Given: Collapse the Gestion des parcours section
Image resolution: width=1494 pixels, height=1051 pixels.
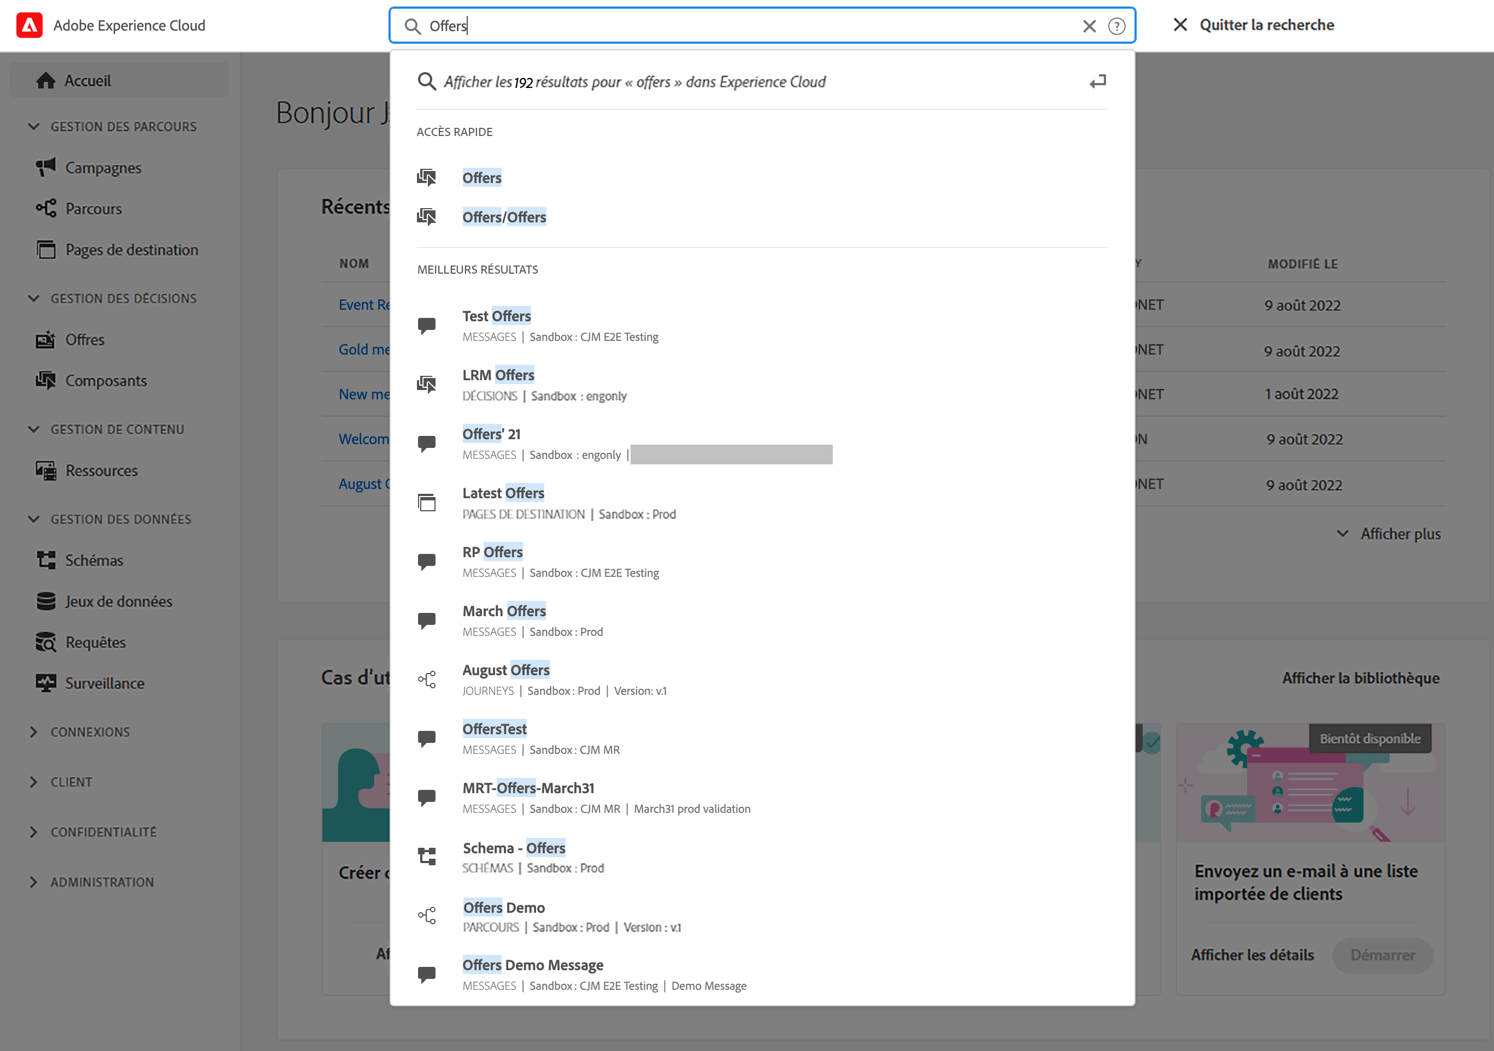Looking at the screenshot, I should point(34,126).
